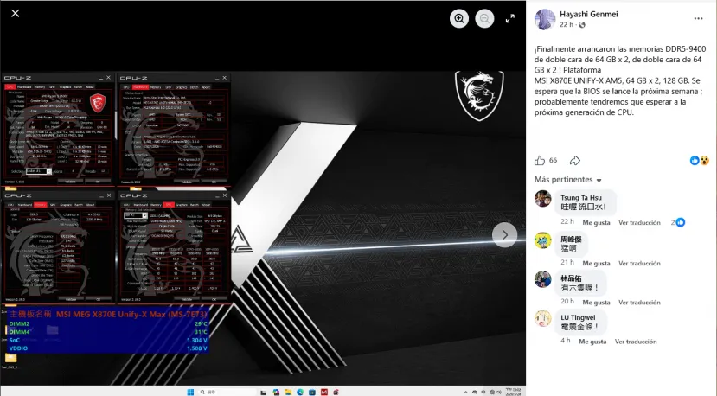View who reacted via the 66 count
The image size is (717, 396).
tap(554, 161)
